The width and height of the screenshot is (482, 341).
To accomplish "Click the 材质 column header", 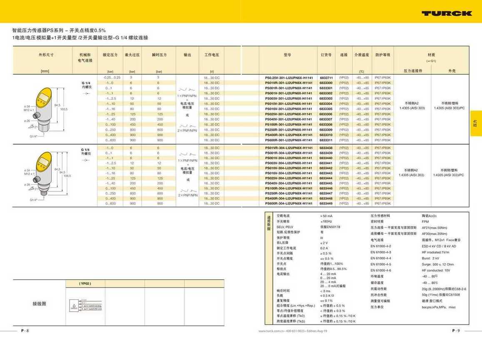I will [431, 55].
